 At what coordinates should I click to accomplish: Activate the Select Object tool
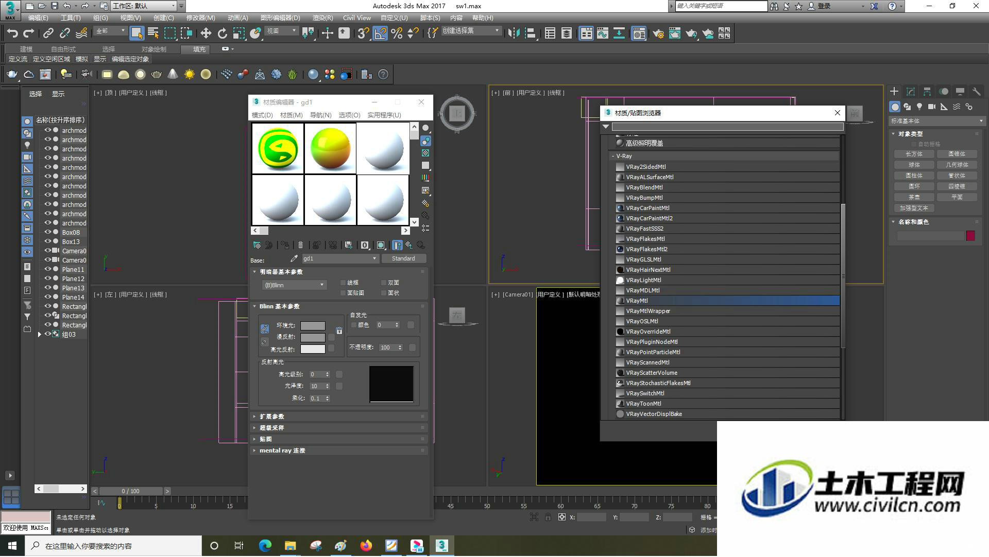(137, 33)
